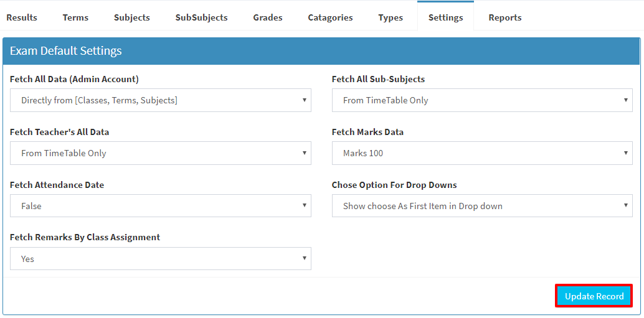Image resolution: width=644 pixels, height=318 pixels.
Task: Switch to the Terms tab
Action: [75, 17]
